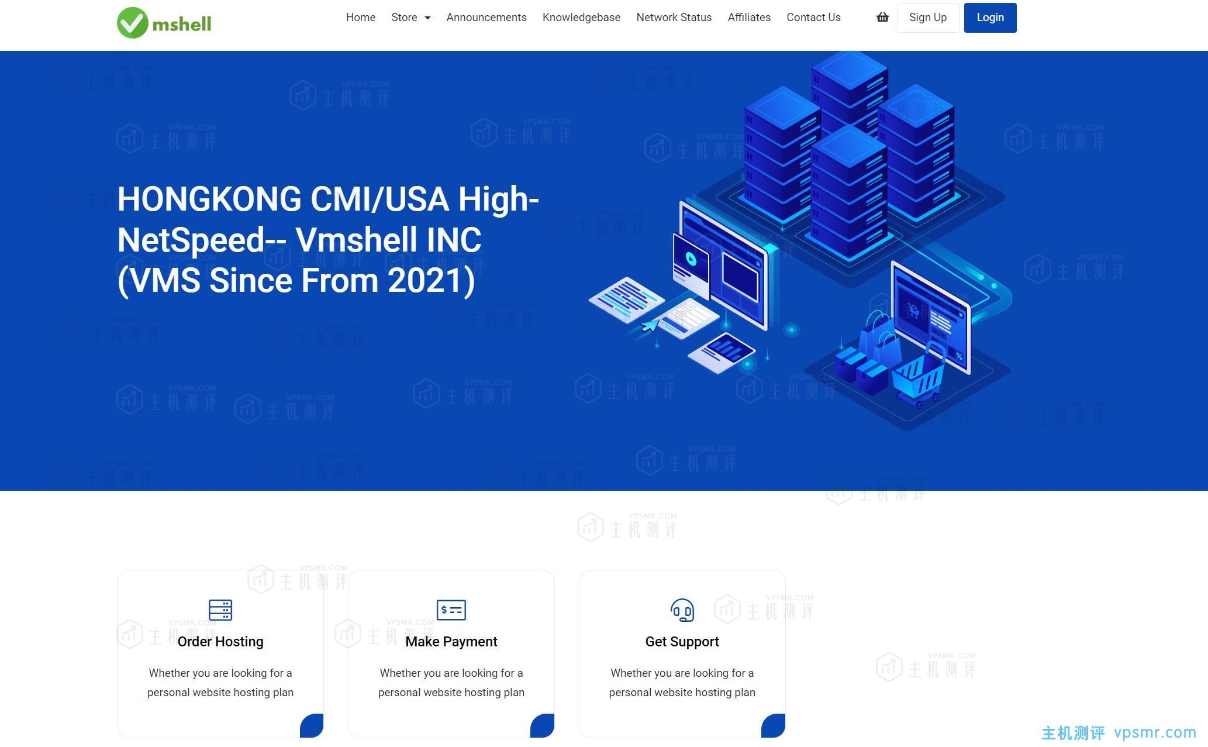Screen dimensions: 1208x747
Task: Click the Get Support headset icon
Action: tap(682, 609)
